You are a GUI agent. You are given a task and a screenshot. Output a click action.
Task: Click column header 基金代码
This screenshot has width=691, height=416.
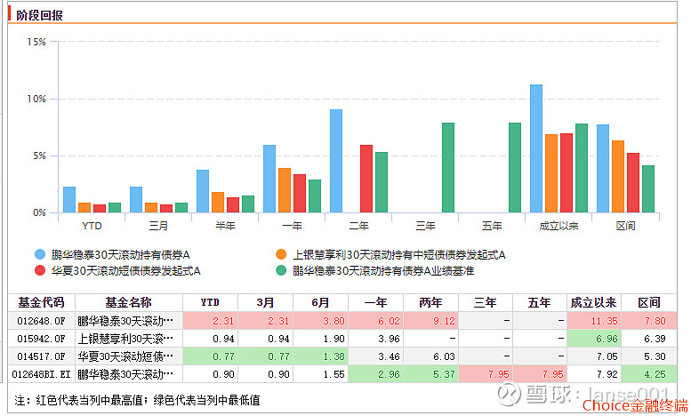pyautogui.click(x=42, y=303)
